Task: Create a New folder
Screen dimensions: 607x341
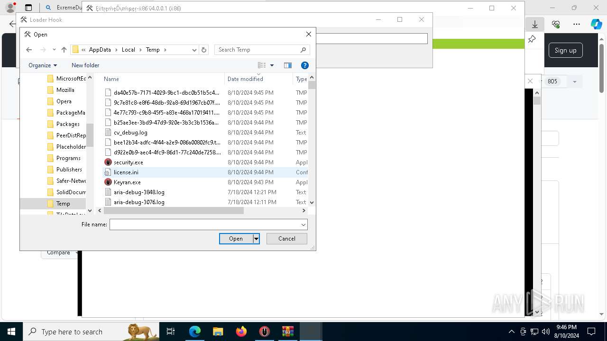Action: click(x=85, y=65)
